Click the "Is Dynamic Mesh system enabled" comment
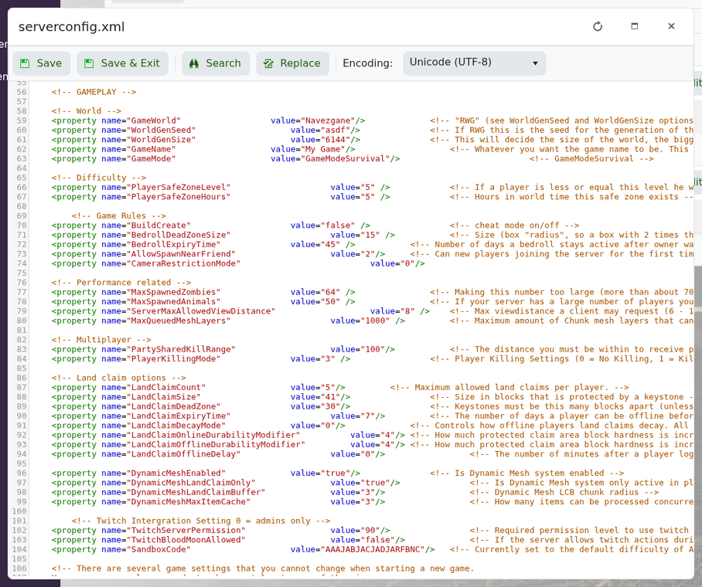This screenshot has height=587, width=702. pyautogui.click(x=527, y=473)
